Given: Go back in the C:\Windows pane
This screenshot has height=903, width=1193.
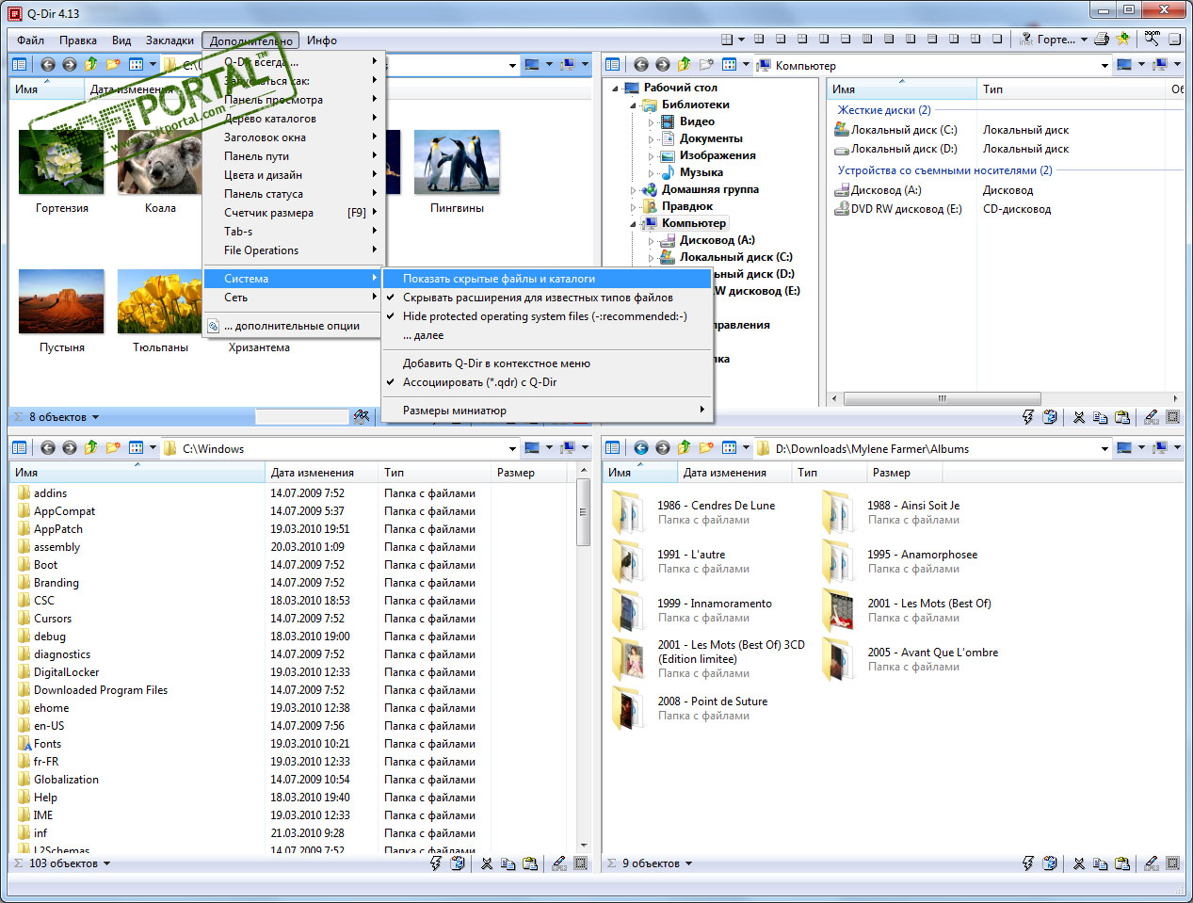Looking at the screenshot, I should click(47, 448).
